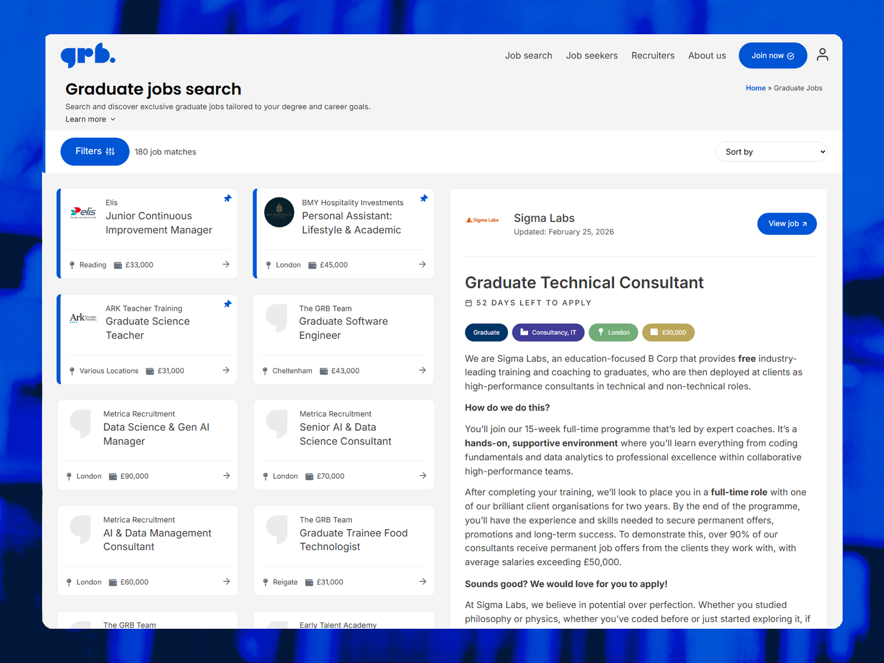Click arrow on AI & Data Management Consultant card

click(x=226, y=581)
